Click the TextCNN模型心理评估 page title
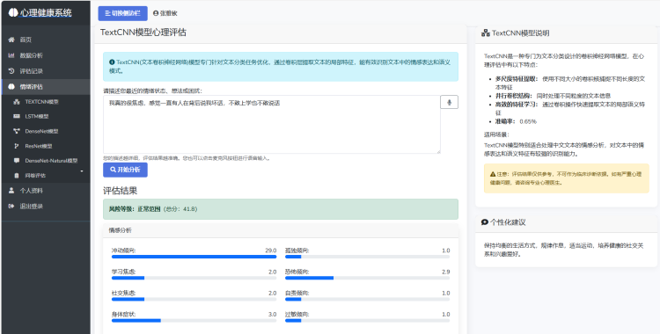Screen dimensions: 660x334 143,33
